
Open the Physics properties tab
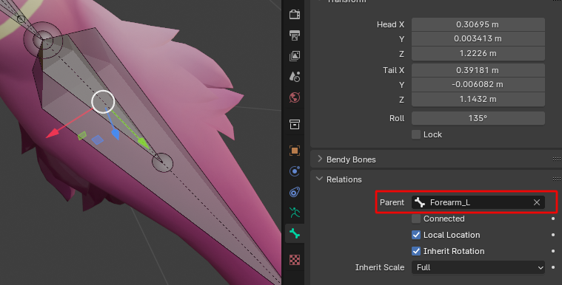coord(294,171)
